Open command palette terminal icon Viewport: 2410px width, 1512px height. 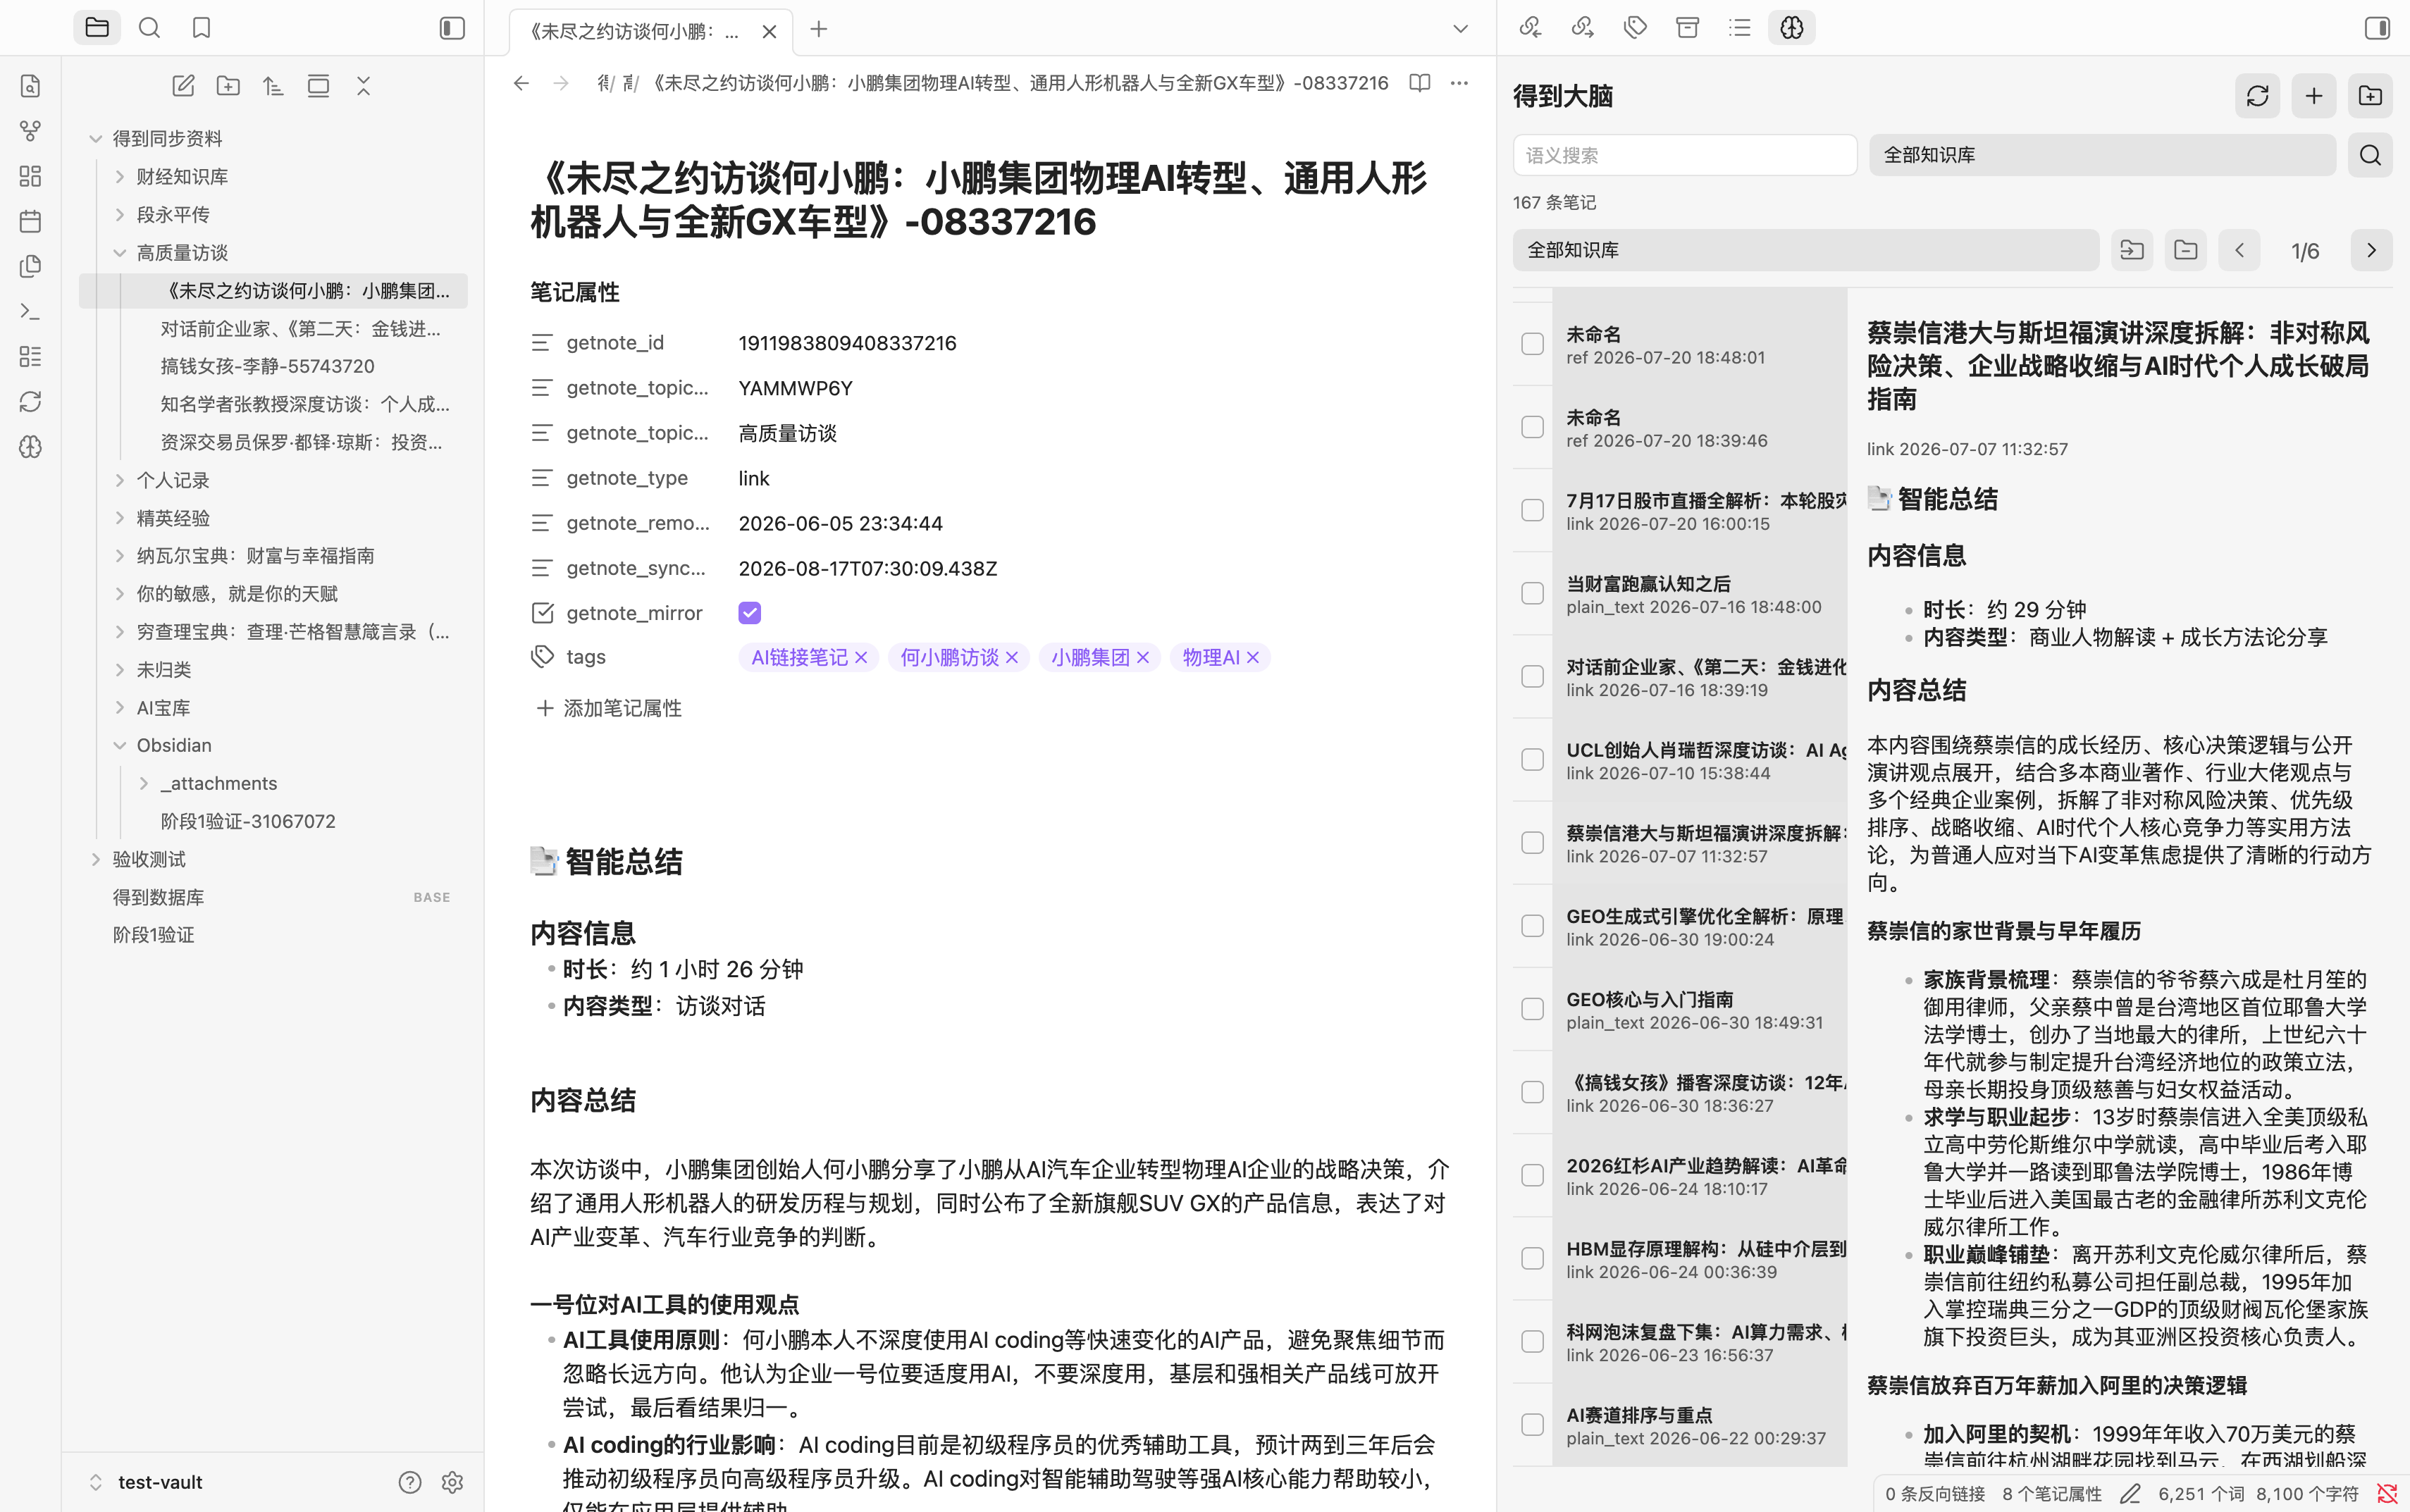tap(30, 311)
